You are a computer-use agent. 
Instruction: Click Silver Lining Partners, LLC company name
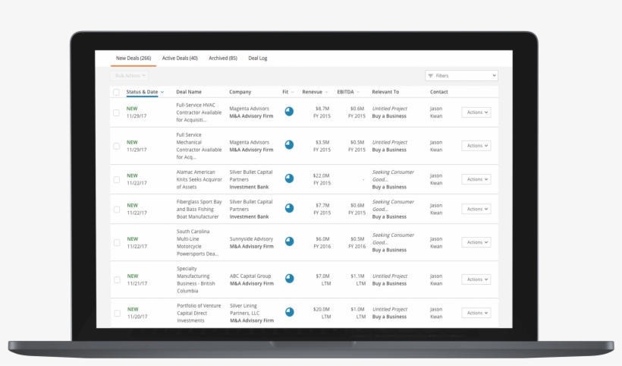pyautogui.click(x=244, y=309)
